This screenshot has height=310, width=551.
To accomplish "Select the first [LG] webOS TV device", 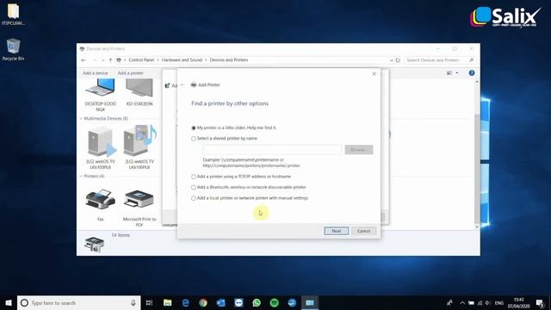I will click(x=101, y=147).
